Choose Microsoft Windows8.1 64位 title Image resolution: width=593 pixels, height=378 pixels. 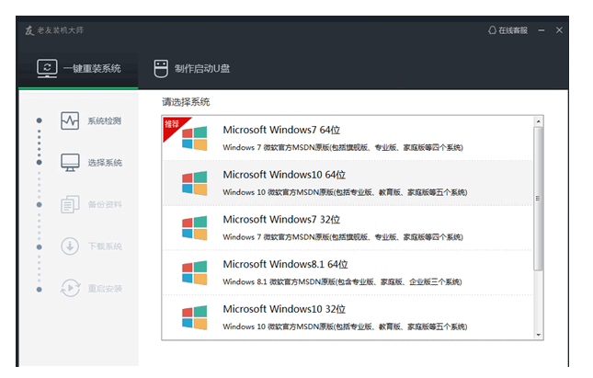pos(285,264)
